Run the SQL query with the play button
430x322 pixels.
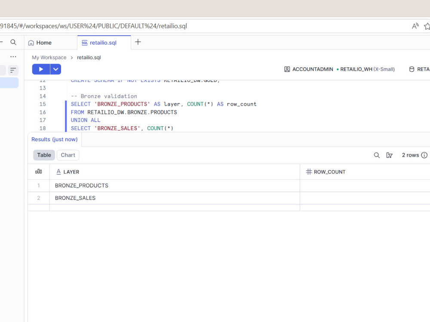(41, 69)
